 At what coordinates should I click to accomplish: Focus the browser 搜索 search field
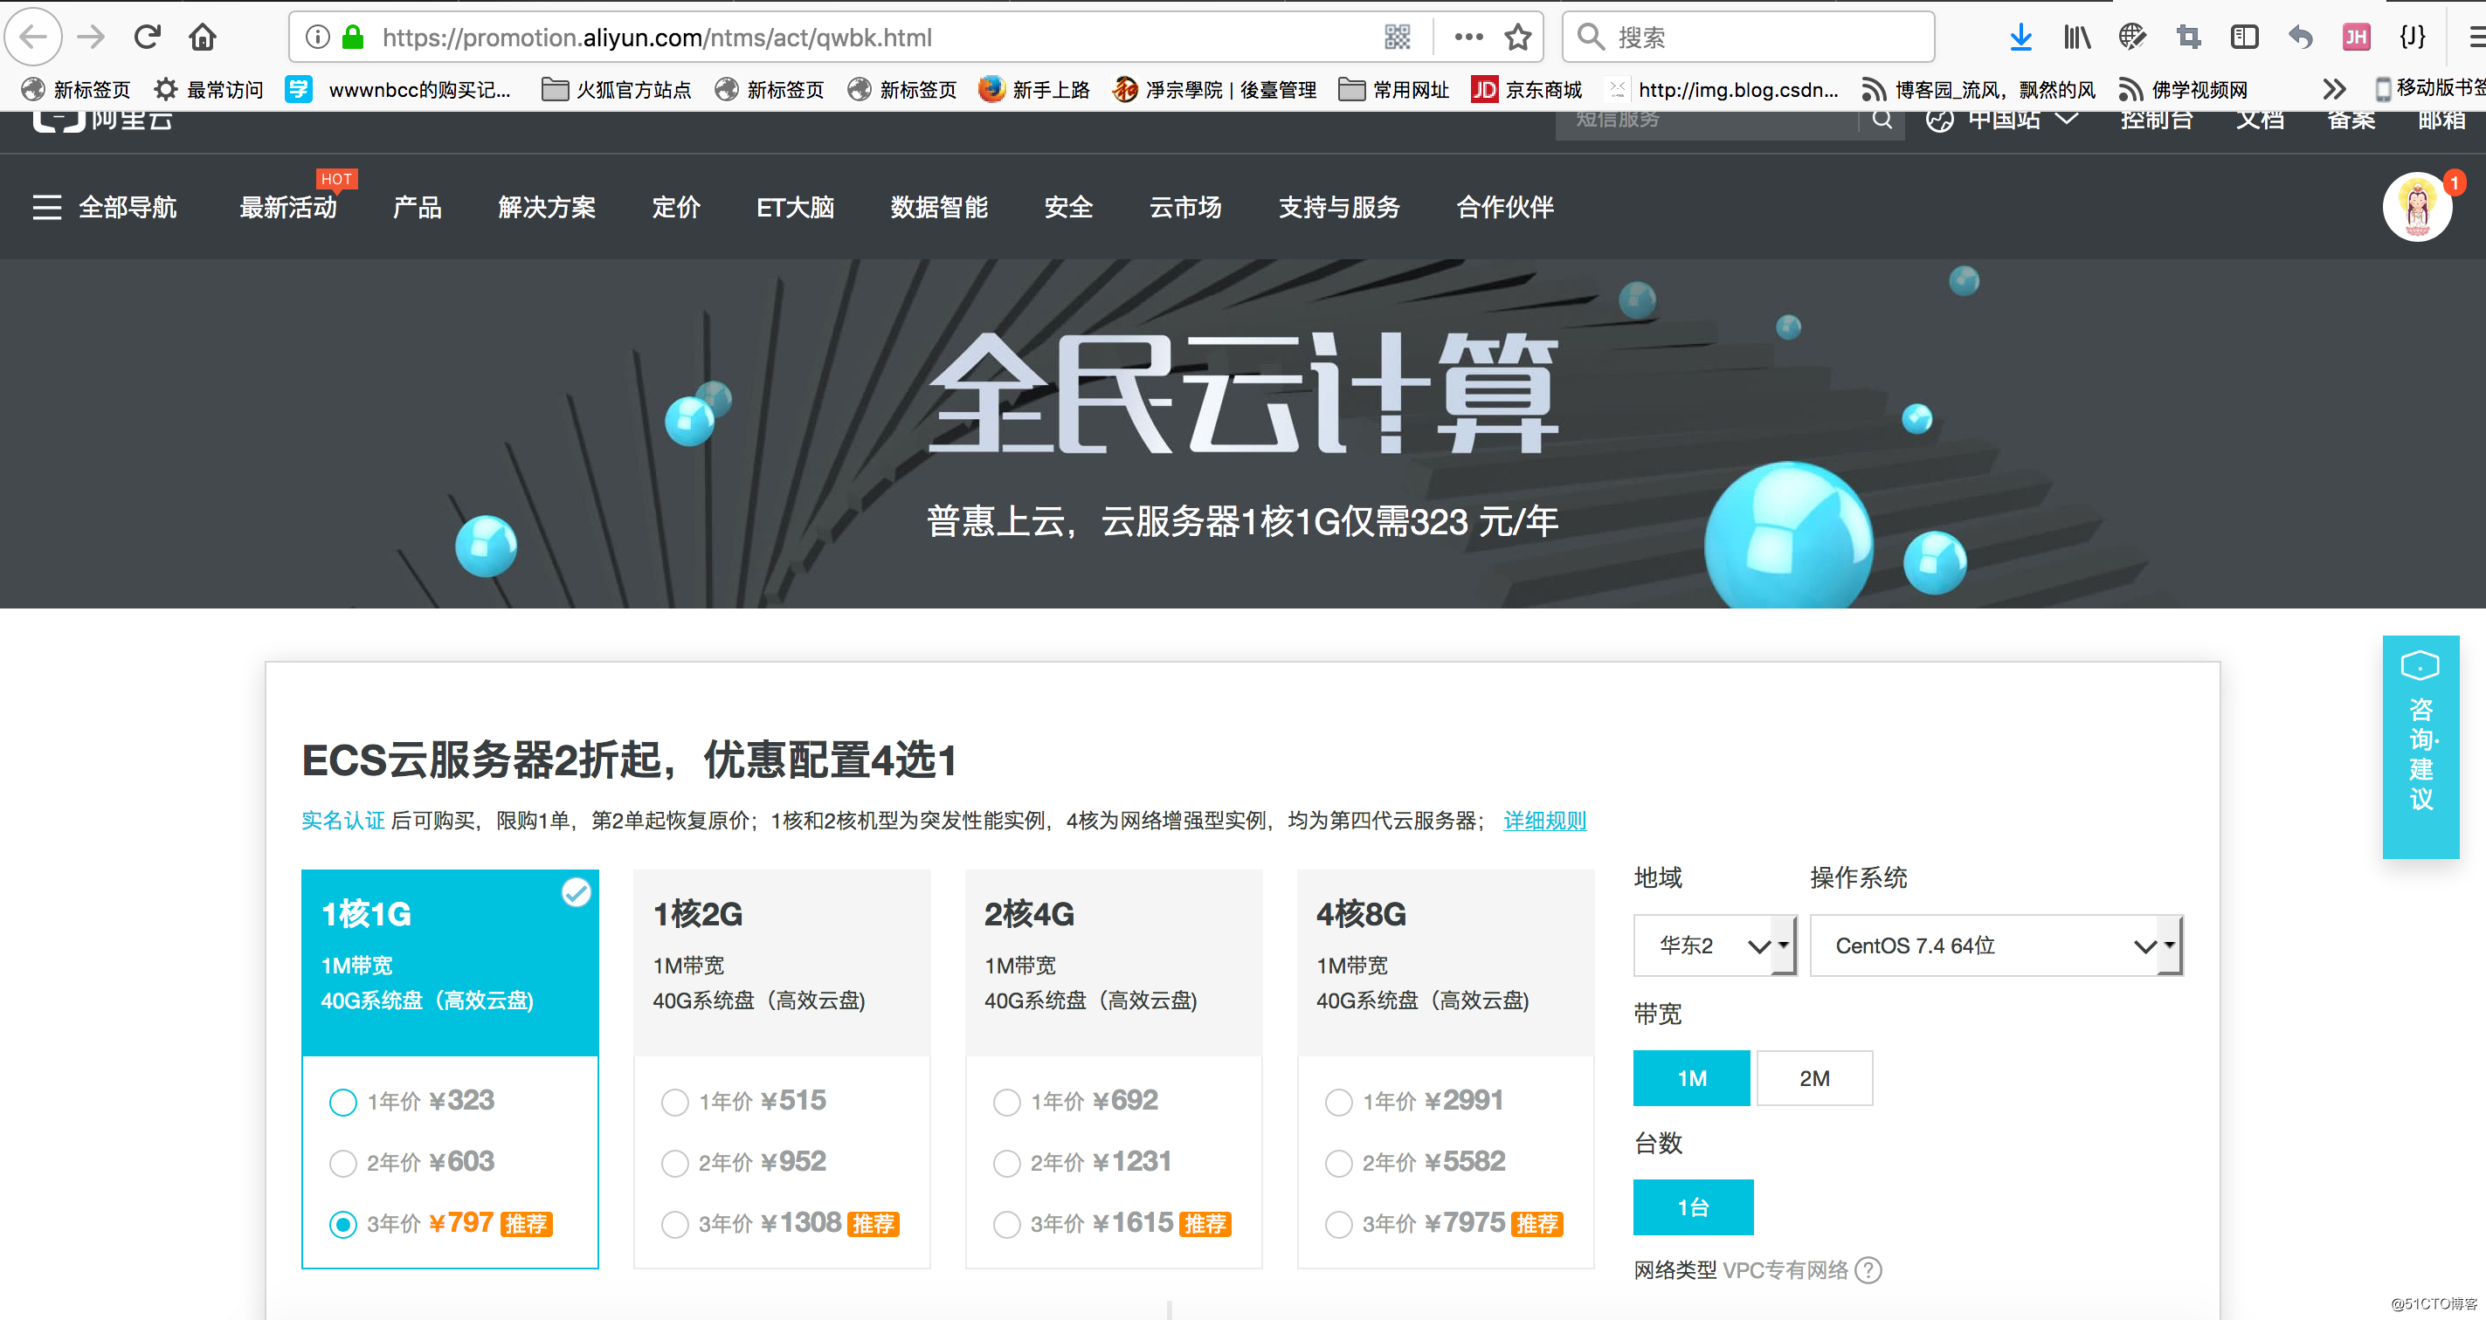1748,38
